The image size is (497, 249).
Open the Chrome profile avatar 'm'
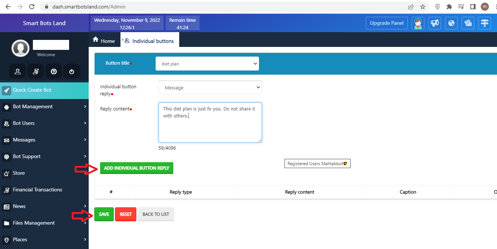[485, 7]
